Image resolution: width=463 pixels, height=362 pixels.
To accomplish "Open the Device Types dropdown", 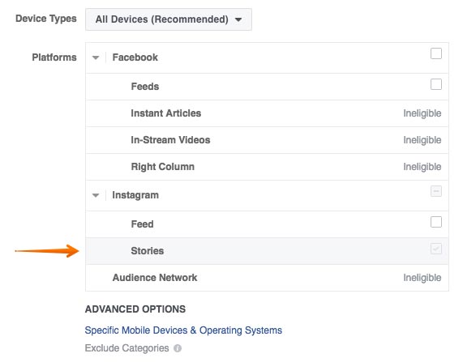I will [x=169, y=19].
